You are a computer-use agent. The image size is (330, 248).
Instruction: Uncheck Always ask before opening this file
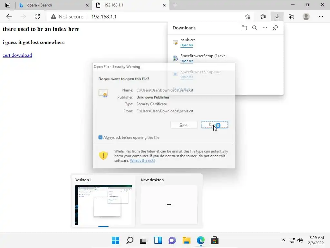[101, 138]
